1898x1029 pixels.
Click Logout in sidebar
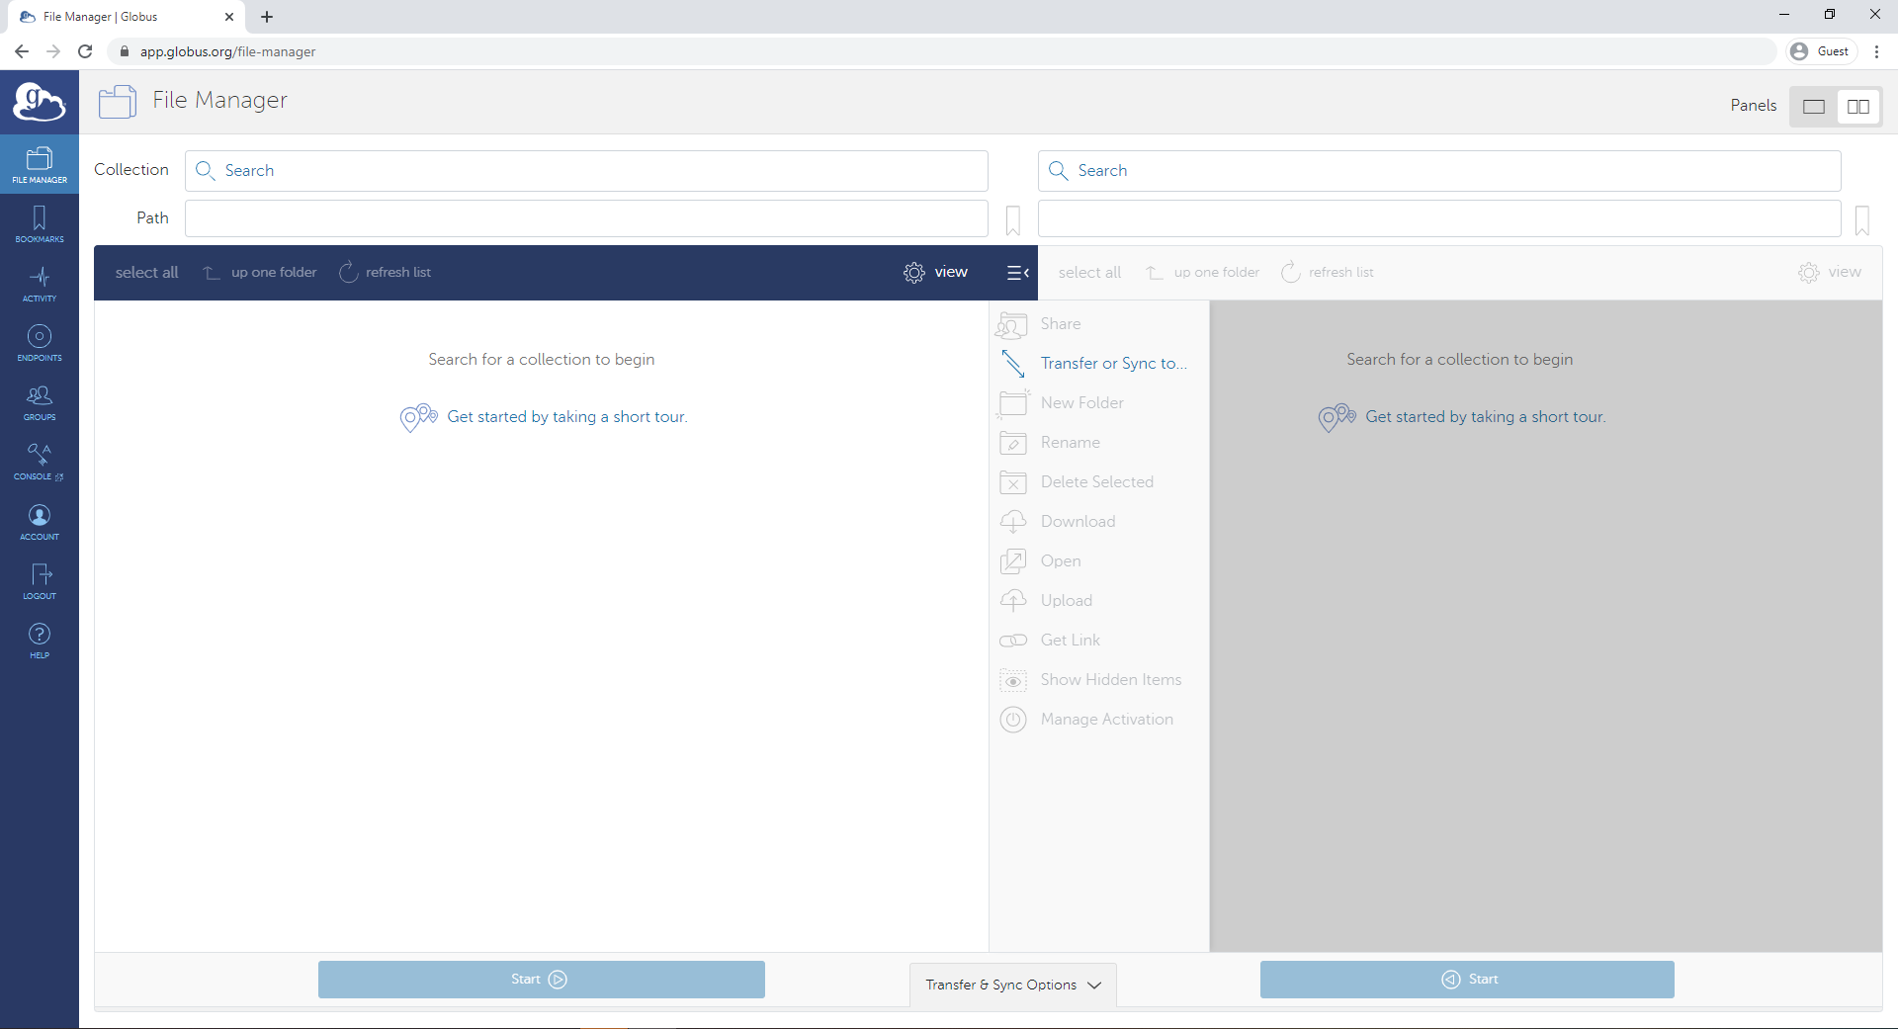coord(40,581)
